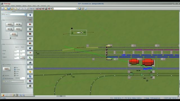Open the Bearbeiten menu
Screen dimensions: 180x101
pyautogui.click(x=19, y=6)
